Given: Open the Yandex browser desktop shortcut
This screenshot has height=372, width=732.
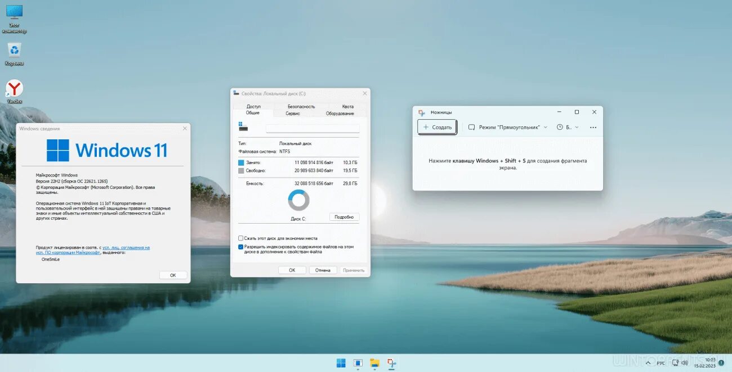Looking at the screenshot, I should [x=14, y=91].
